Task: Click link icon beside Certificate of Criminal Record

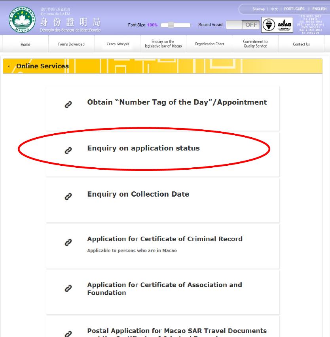Action: click(x=68, y=242)
